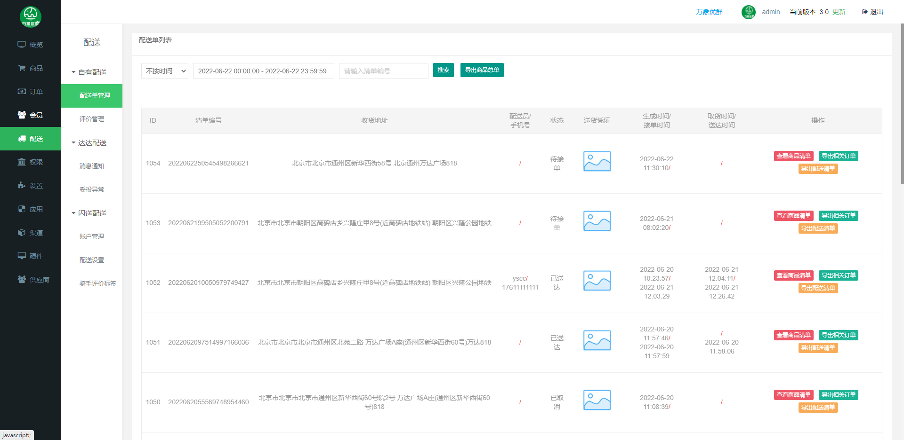Open the 会员 members section
The image size is (904, 440).
coord(31,115)
